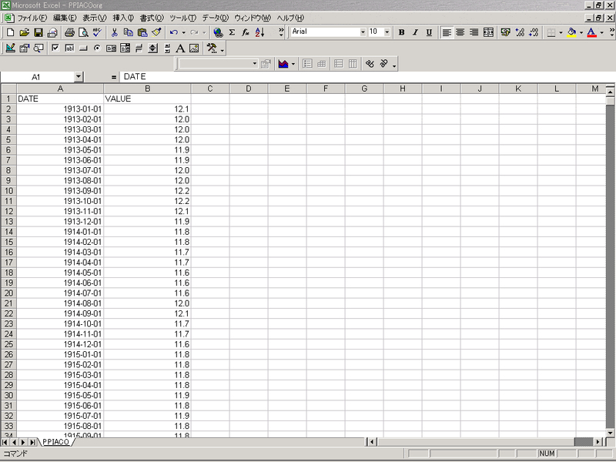The width and height of the screenshot is (616, 462).
Task: Select the combo box control tool
Action: pos(126,49)
